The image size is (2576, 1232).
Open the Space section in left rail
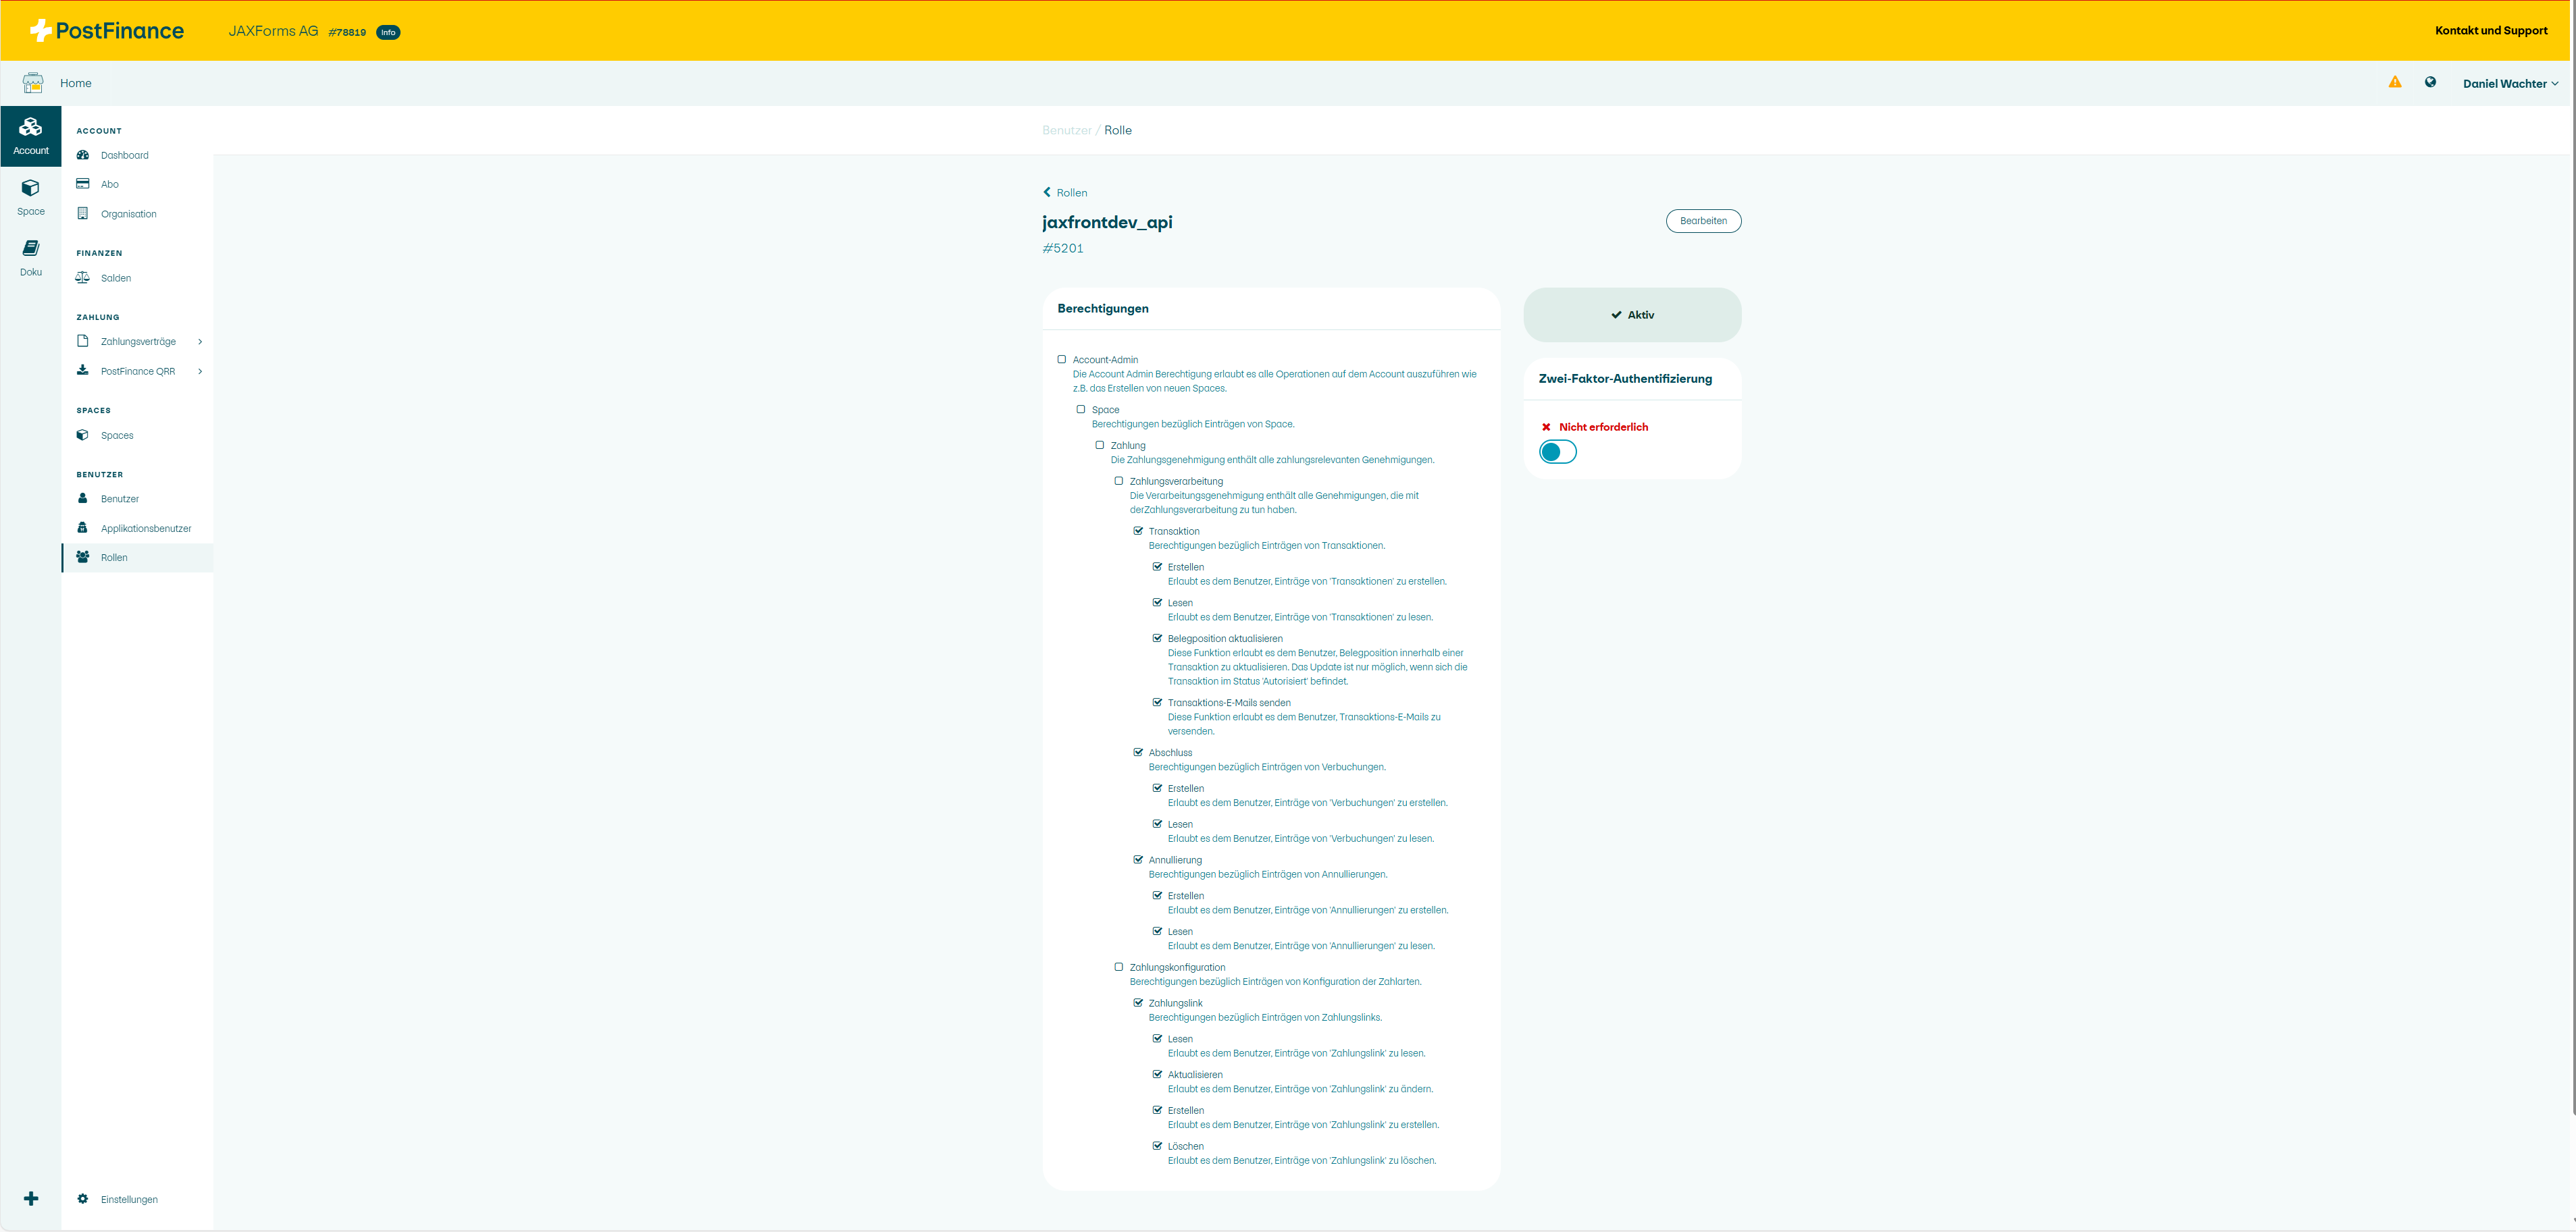pos(30,197)
